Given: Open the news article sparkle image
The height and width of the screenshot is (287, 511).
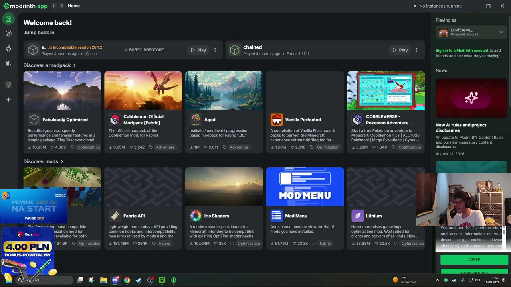Looking at the screenshot, I should pyautogui.click(x=471, y=98).
